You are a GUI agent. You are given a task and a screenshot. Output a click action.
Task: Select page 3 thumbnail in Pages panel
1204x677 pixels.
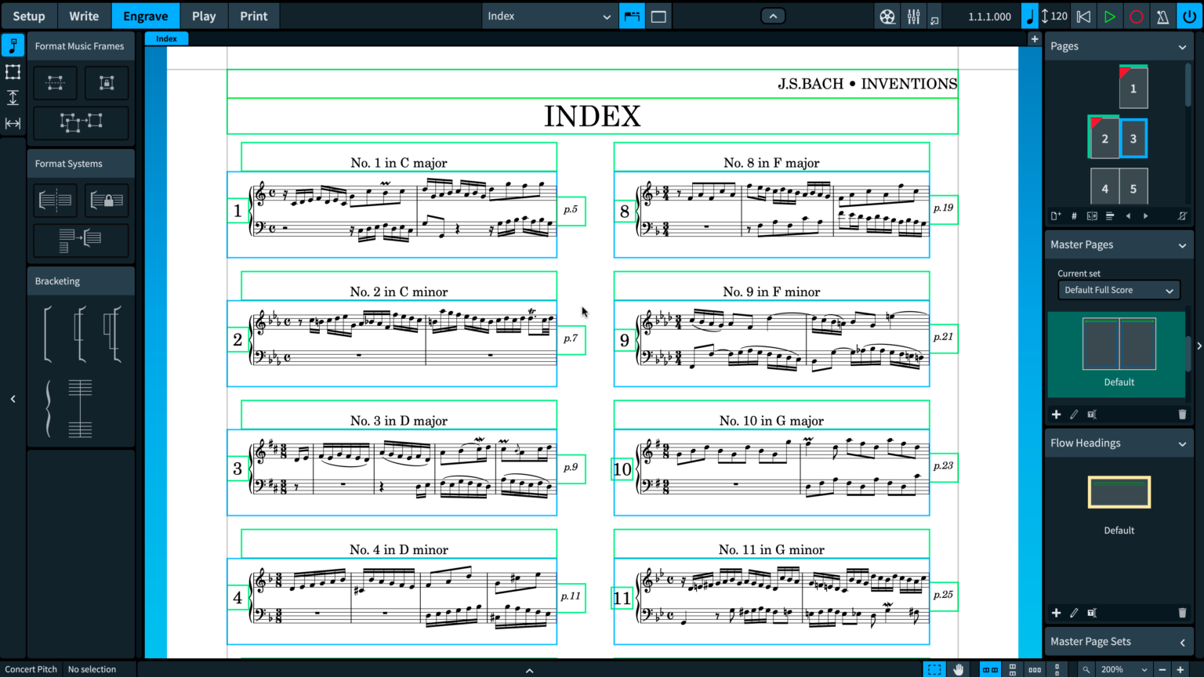(x=1133, y=139)
